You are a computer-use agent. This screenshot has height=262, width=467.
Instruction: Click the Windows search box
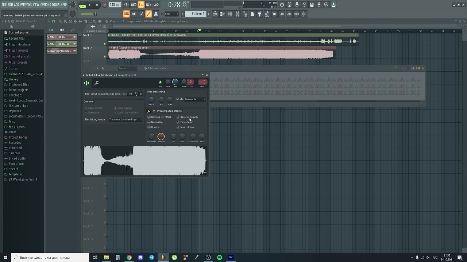pos(50,257)
